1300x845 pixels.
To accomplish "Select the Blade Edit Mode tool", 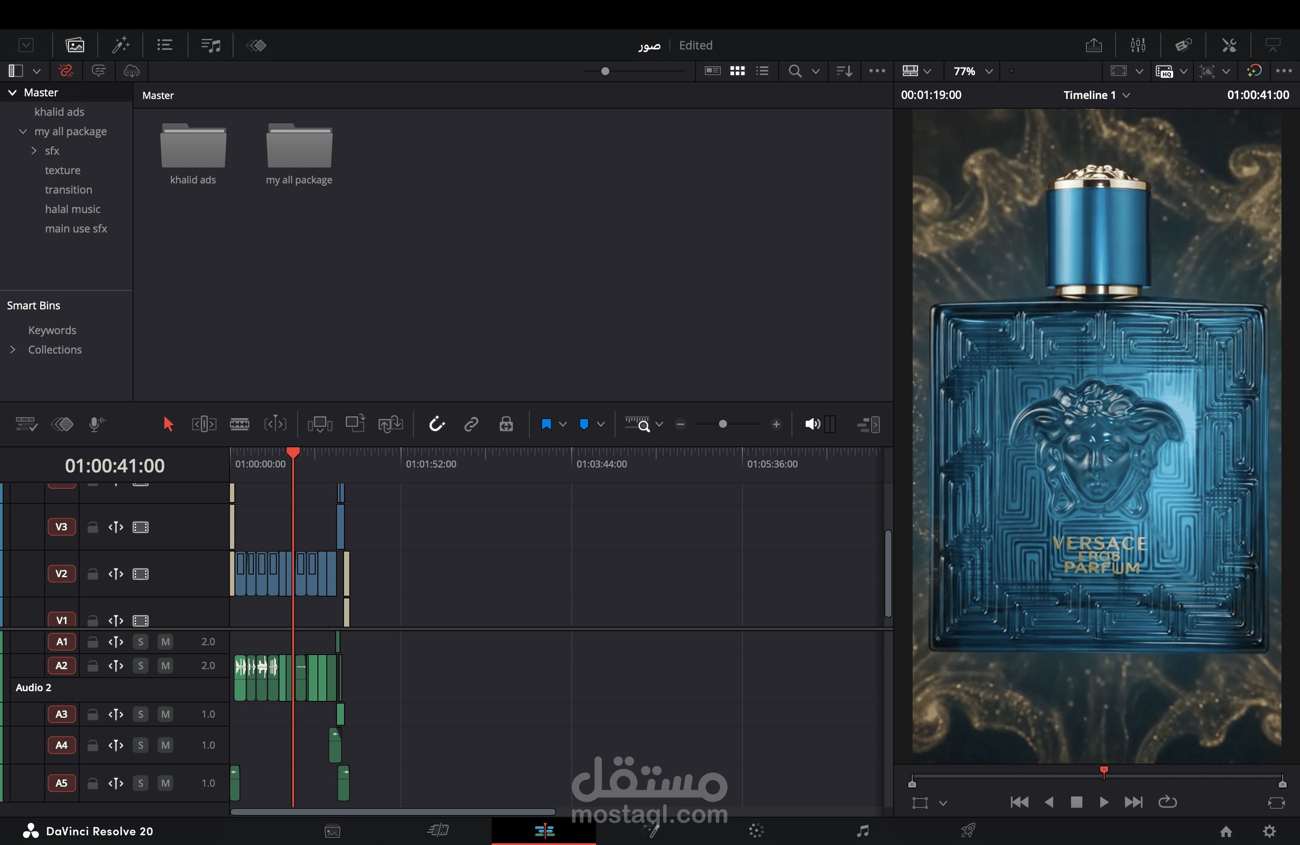I will click(x=239, y=424).
